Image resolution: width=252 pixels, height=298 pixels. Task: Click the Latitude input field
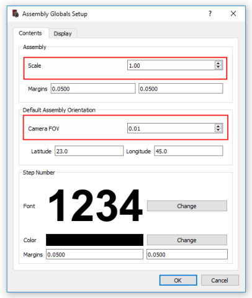point(89,151)
